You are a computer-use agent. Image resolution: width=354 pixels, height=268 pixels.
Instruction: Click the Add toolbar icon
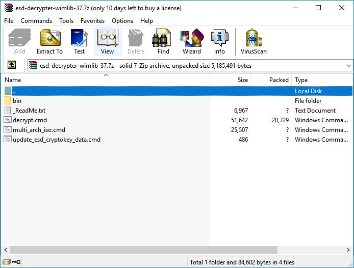[x=19, y=41]
